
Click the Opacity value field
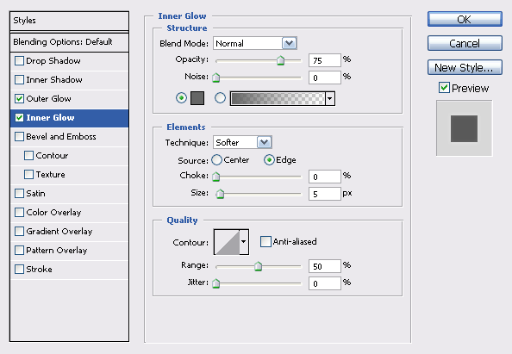325,60
